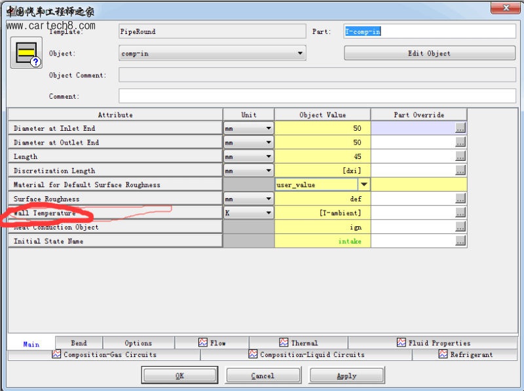524x391 pixels.
Task: Open the browse button for Initial State Name
Action: tap(460, 241)
